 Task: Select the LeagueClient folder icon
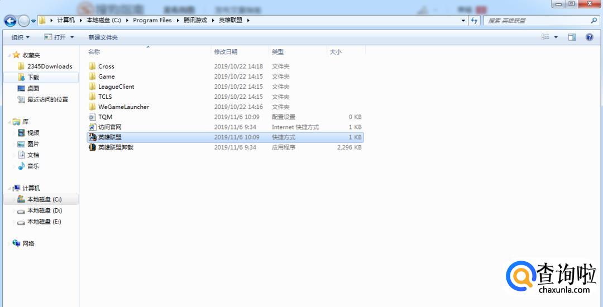(x=92, y=87)
